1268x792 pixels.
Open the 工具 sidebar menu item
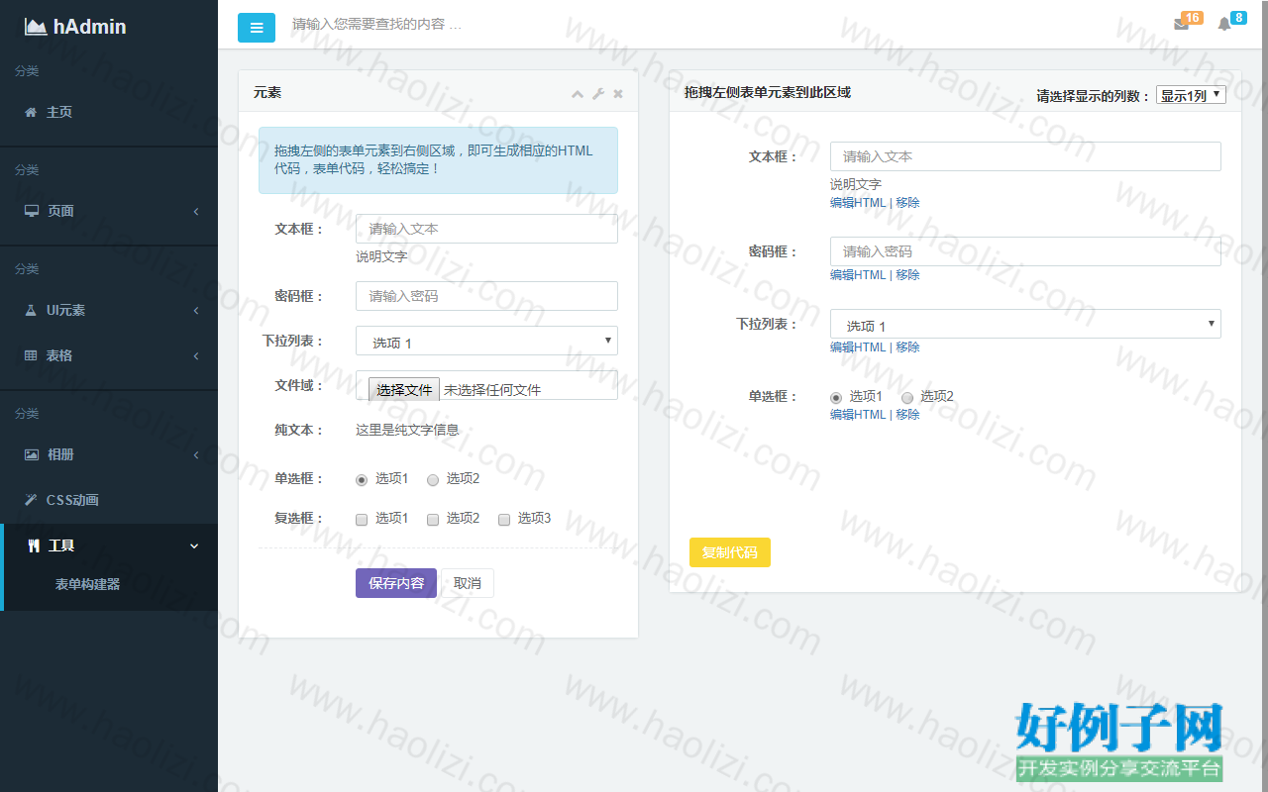coord(109,545)
